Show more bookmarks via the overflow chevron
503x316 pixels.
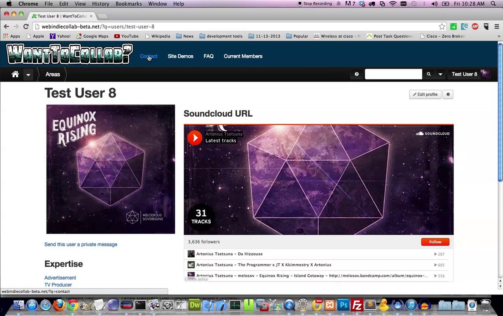click(499, 36)
